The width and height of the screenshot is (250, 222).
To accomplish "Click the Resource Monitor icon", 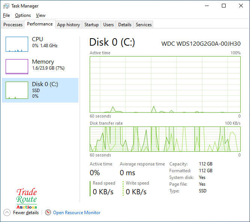I will [48, 213].
